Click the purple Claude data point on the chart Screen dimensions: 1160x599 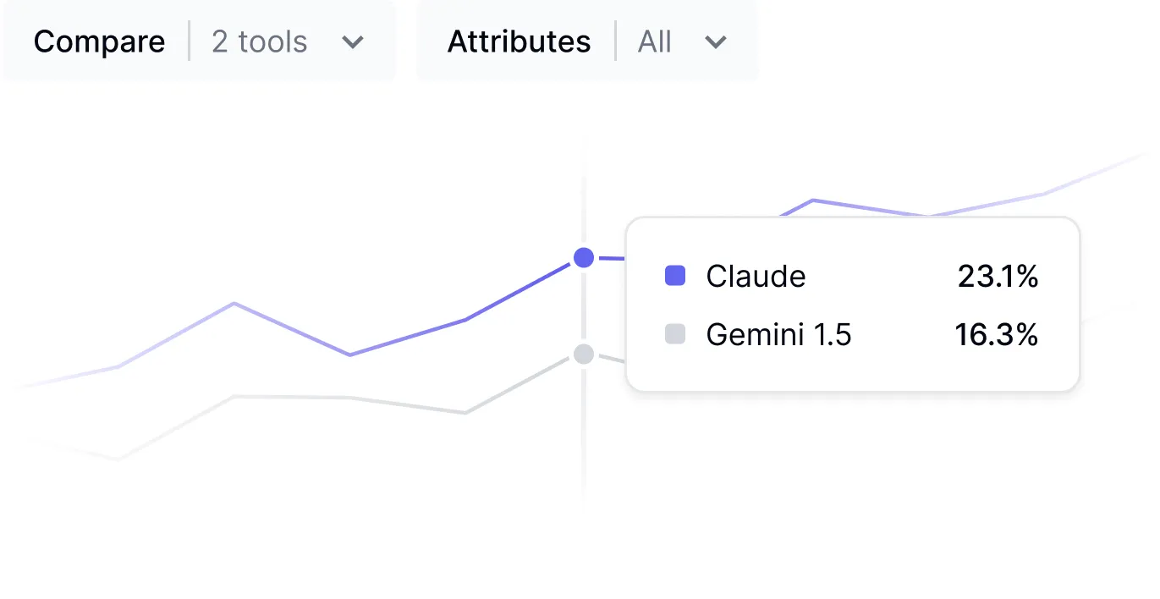coord(583,257)
